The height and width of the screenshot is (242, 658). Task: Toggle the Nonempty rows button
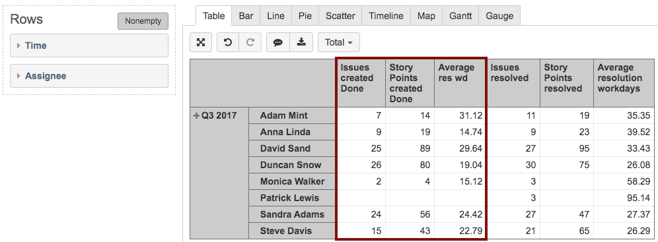[143, 21]
